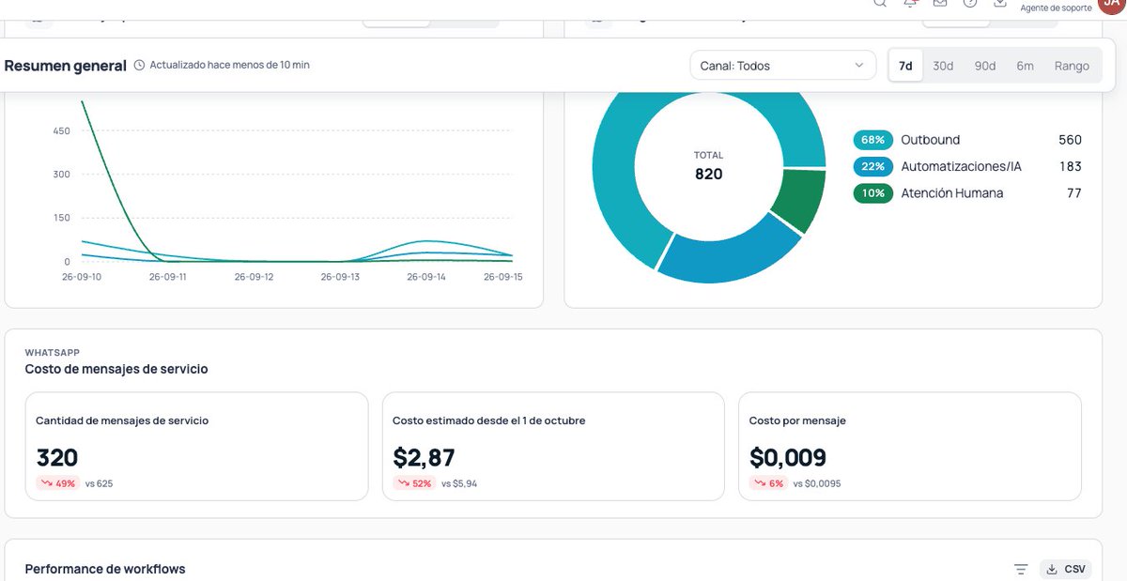Image resolution: width=1127 pixels, height=581 pixels.
Task: Click the Resumen general heading
Action: pyautogui.click(x=66, y=66)
